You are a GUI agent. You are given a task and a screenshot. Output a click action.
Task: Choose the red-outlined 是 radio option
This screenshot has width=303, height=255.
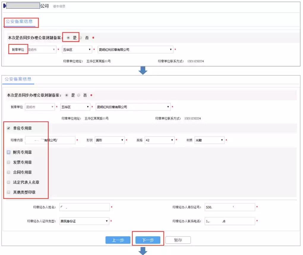(x=69, y=38)
